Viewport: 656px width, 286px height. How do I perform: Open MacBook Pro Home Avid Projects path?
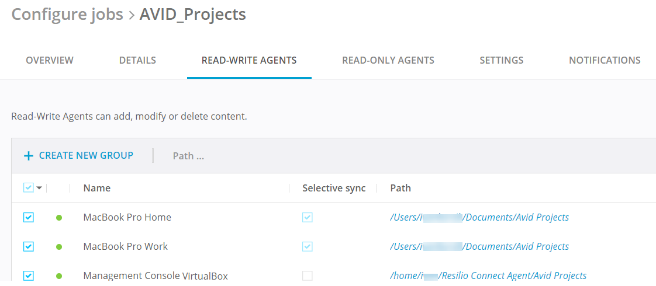479,217
